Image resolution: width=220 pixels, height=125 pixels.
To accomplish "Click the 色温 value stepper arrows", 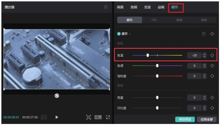I will coord(204,55).
